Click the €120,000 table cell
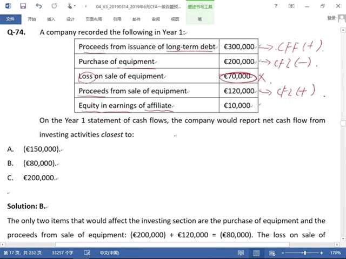The height and width of the screenshot is (259, 346). click(239, 91)
